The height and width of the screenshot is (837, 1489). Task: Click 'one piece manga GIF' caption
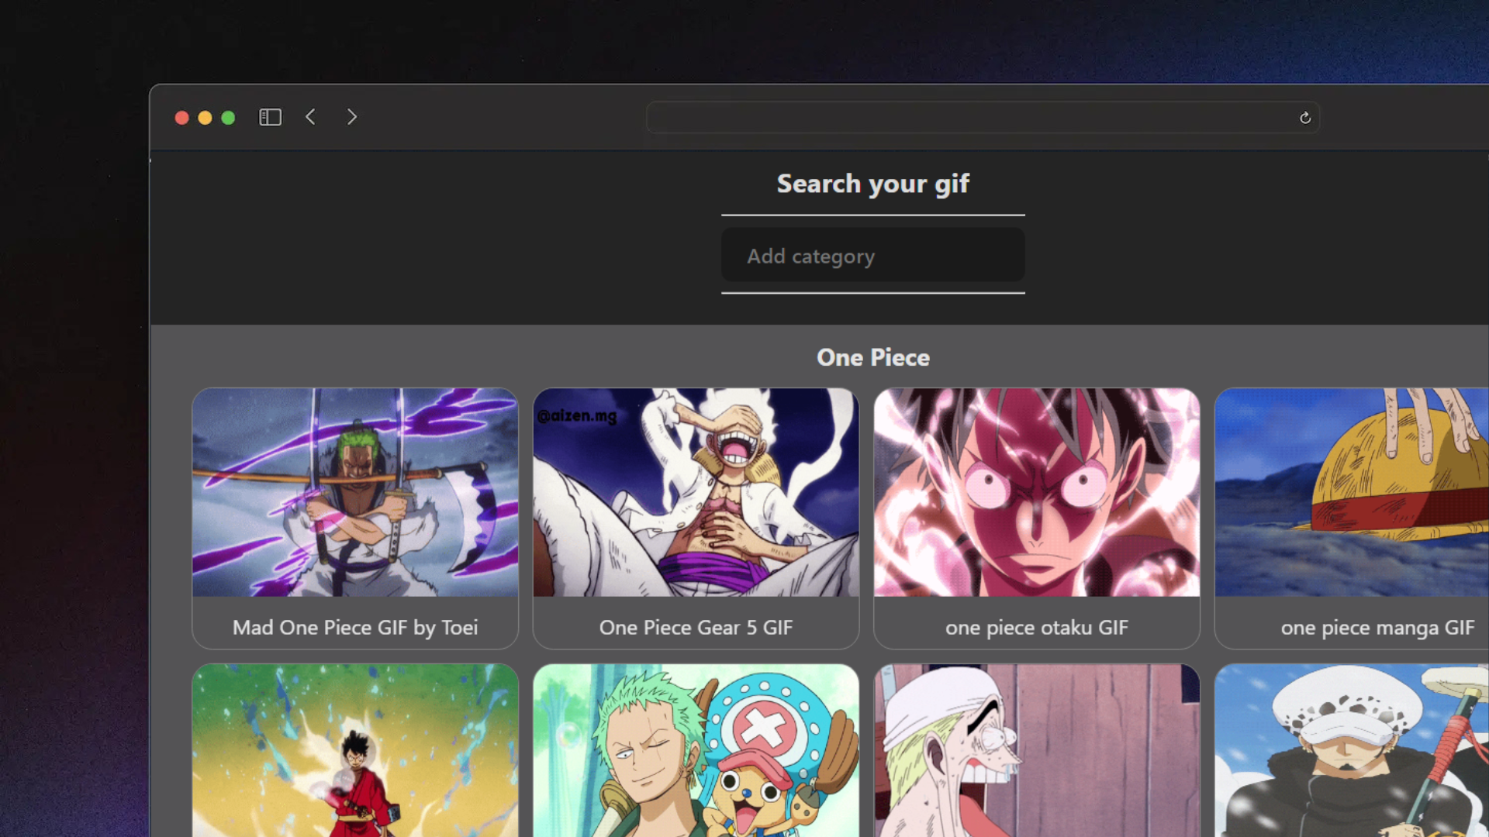1377,628
